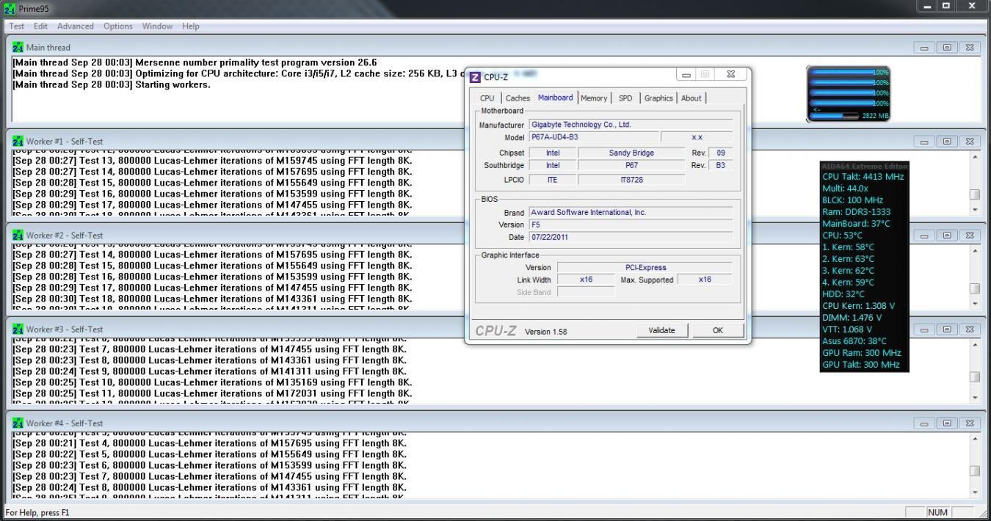Image resolution: width=991 pixels, height=521 pixels.
Task: Click the BIOS Version F5 field
Action: [631, 225]
